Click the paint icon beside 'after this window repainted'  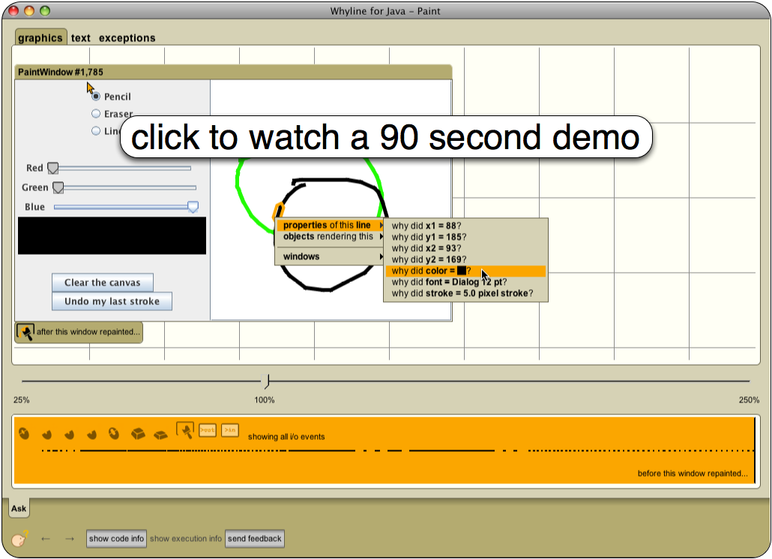click(x=25, y=332)
